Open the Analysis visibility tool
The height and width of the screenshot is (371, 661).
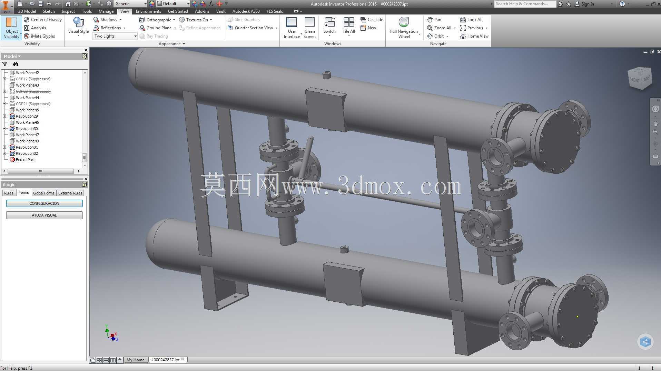(35, 28)
